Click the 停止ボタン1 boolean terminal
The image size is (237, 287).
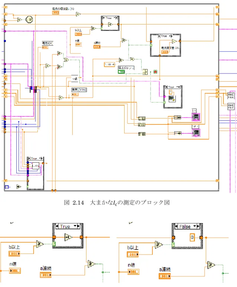[121, 72]
